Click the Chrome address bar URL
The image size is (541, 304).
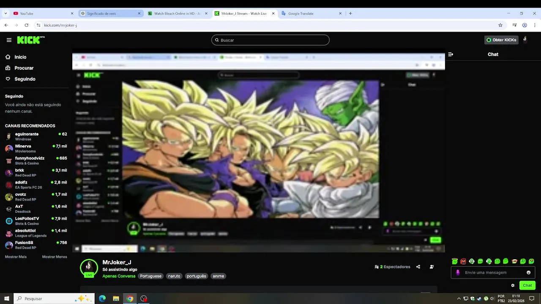60,25
